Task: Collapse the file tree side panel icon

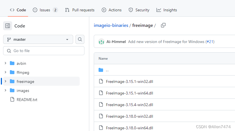Action: pyautogui.click(x=8, y=26)
